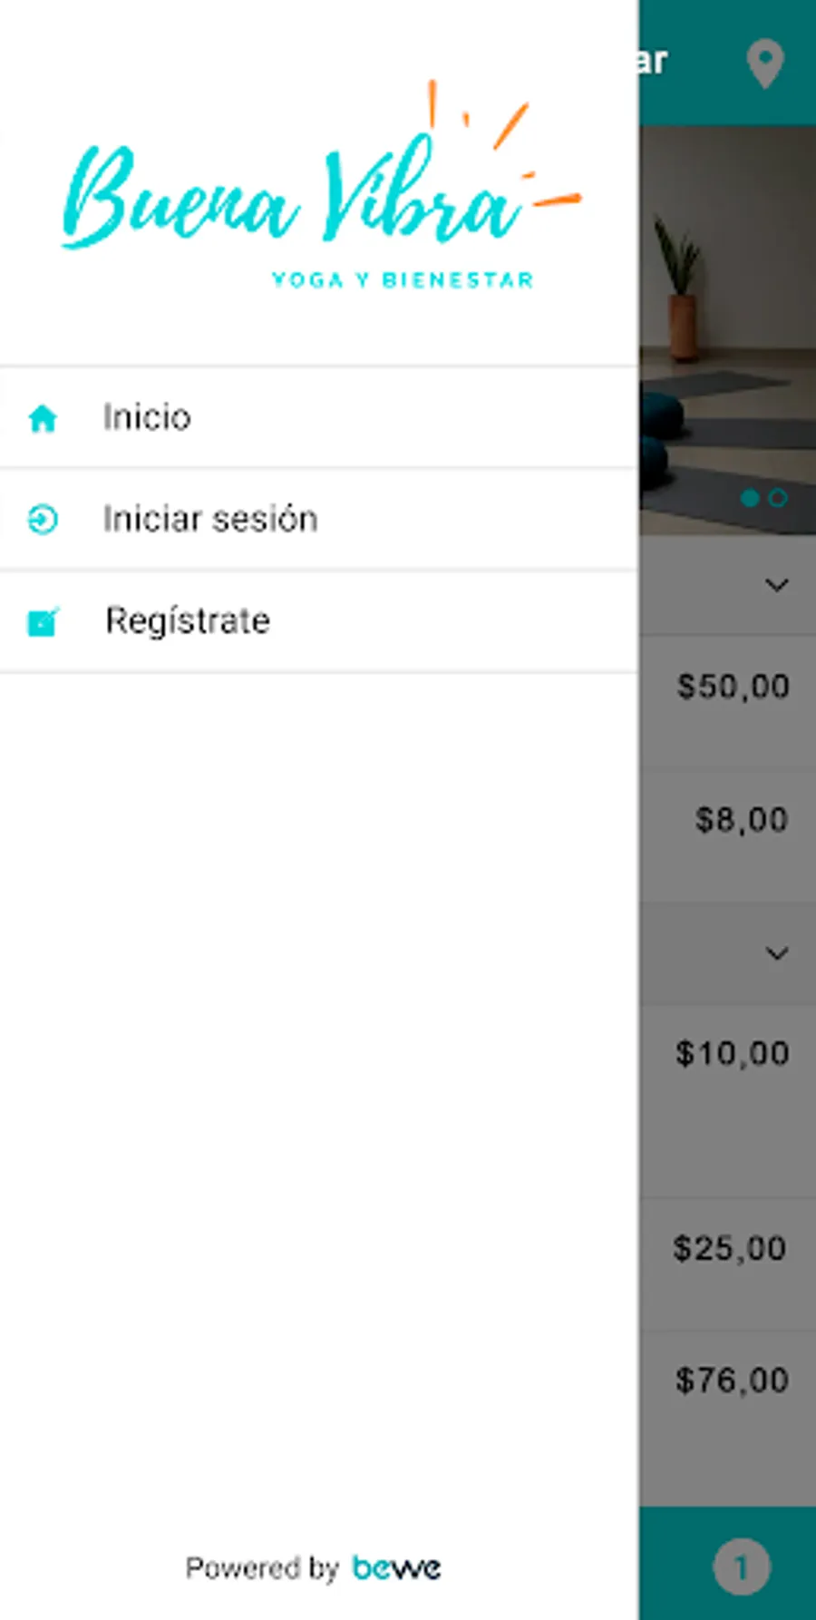
Task: Click the bewe logo
Action: tap(396, 1567)
